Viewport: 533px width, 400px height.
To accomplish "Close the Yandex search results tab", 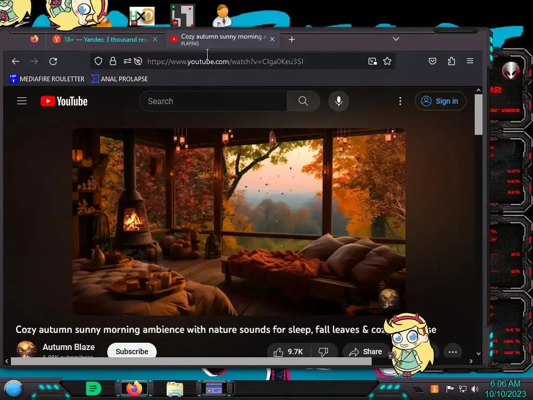I will point(155,40).
